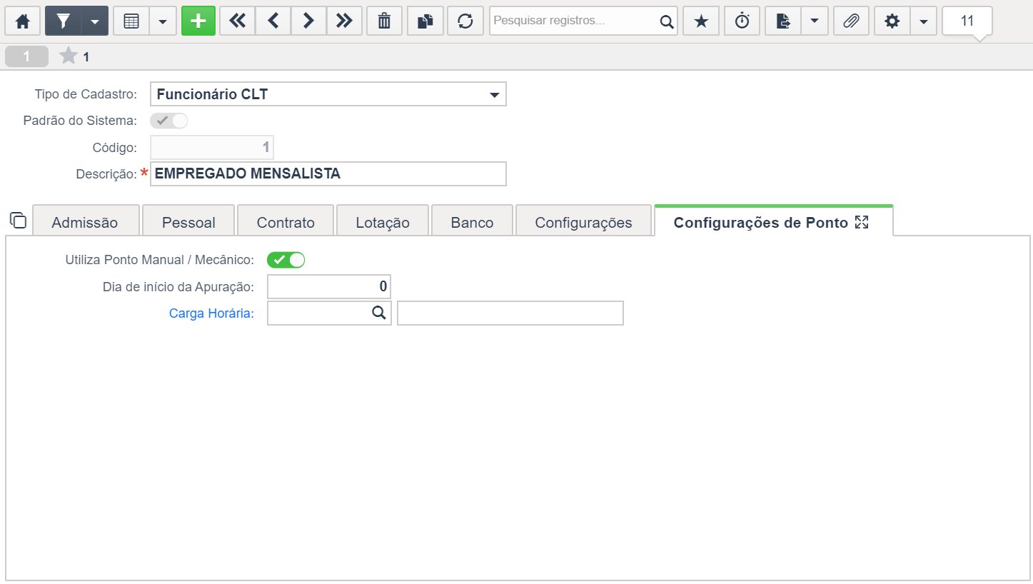Export record with document arrow icon
Viewport: 1033px width, 584px height.
coord(783,21)
